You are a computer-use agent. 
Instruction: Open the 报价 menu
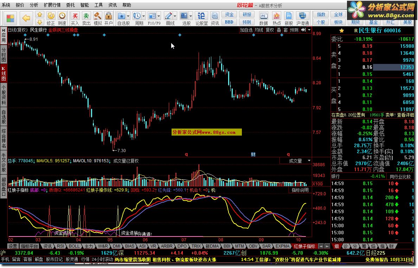point(20,5)
